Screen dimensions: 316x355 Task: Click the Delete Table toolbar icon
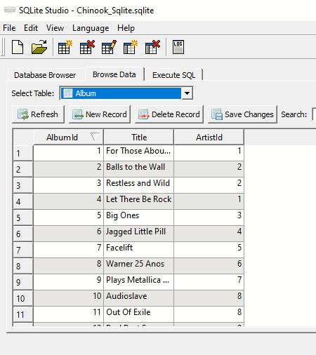tap(87, 47)
